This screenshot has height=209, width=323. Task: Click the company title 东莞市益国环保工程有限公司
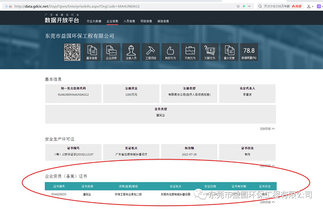pos(80,36)
